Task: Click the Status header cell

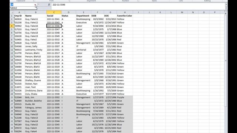Action: tap(69, 16)
